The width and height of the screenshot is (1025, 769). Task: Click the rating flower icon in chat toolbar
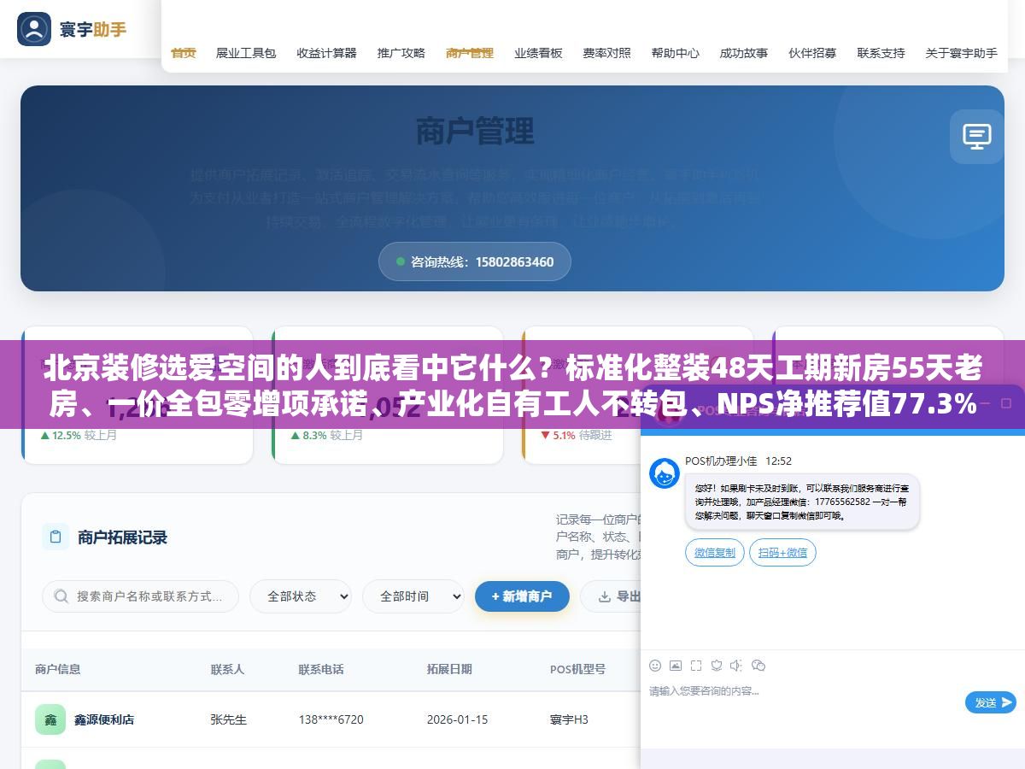717,665
